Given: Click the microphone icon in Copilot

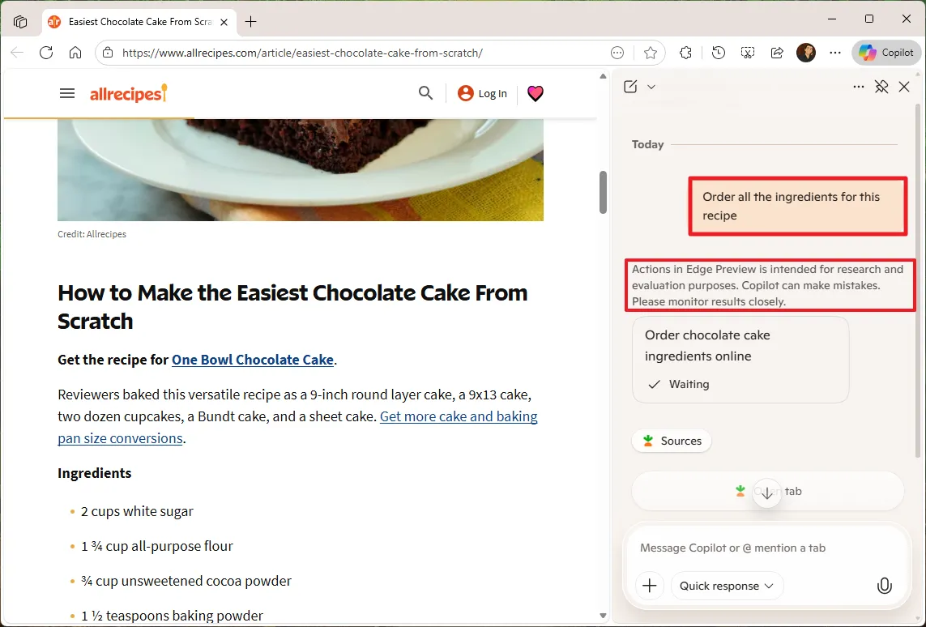Looking at the screenshot, I should pyautogui.click(x=884, y=585).
